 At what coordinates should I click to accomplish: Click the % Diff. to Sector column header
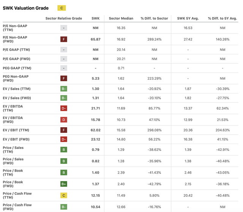[154, 18]
